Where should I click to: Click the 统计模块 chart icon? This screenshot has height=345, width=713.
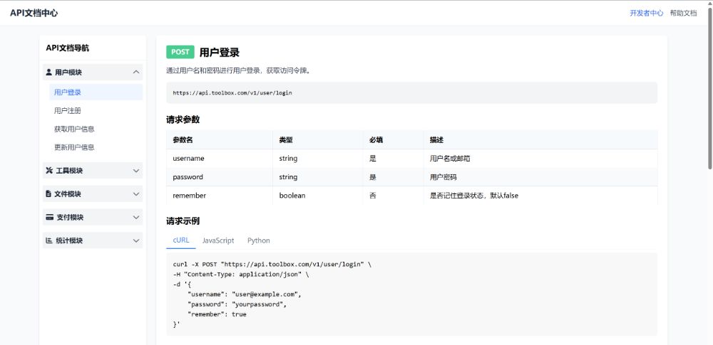(49, 241)
